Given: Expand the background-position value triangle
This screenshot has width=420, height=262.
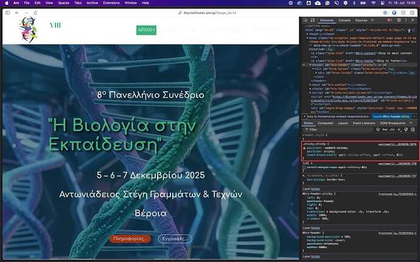Looking at the screenshot, I should point(343,237).
